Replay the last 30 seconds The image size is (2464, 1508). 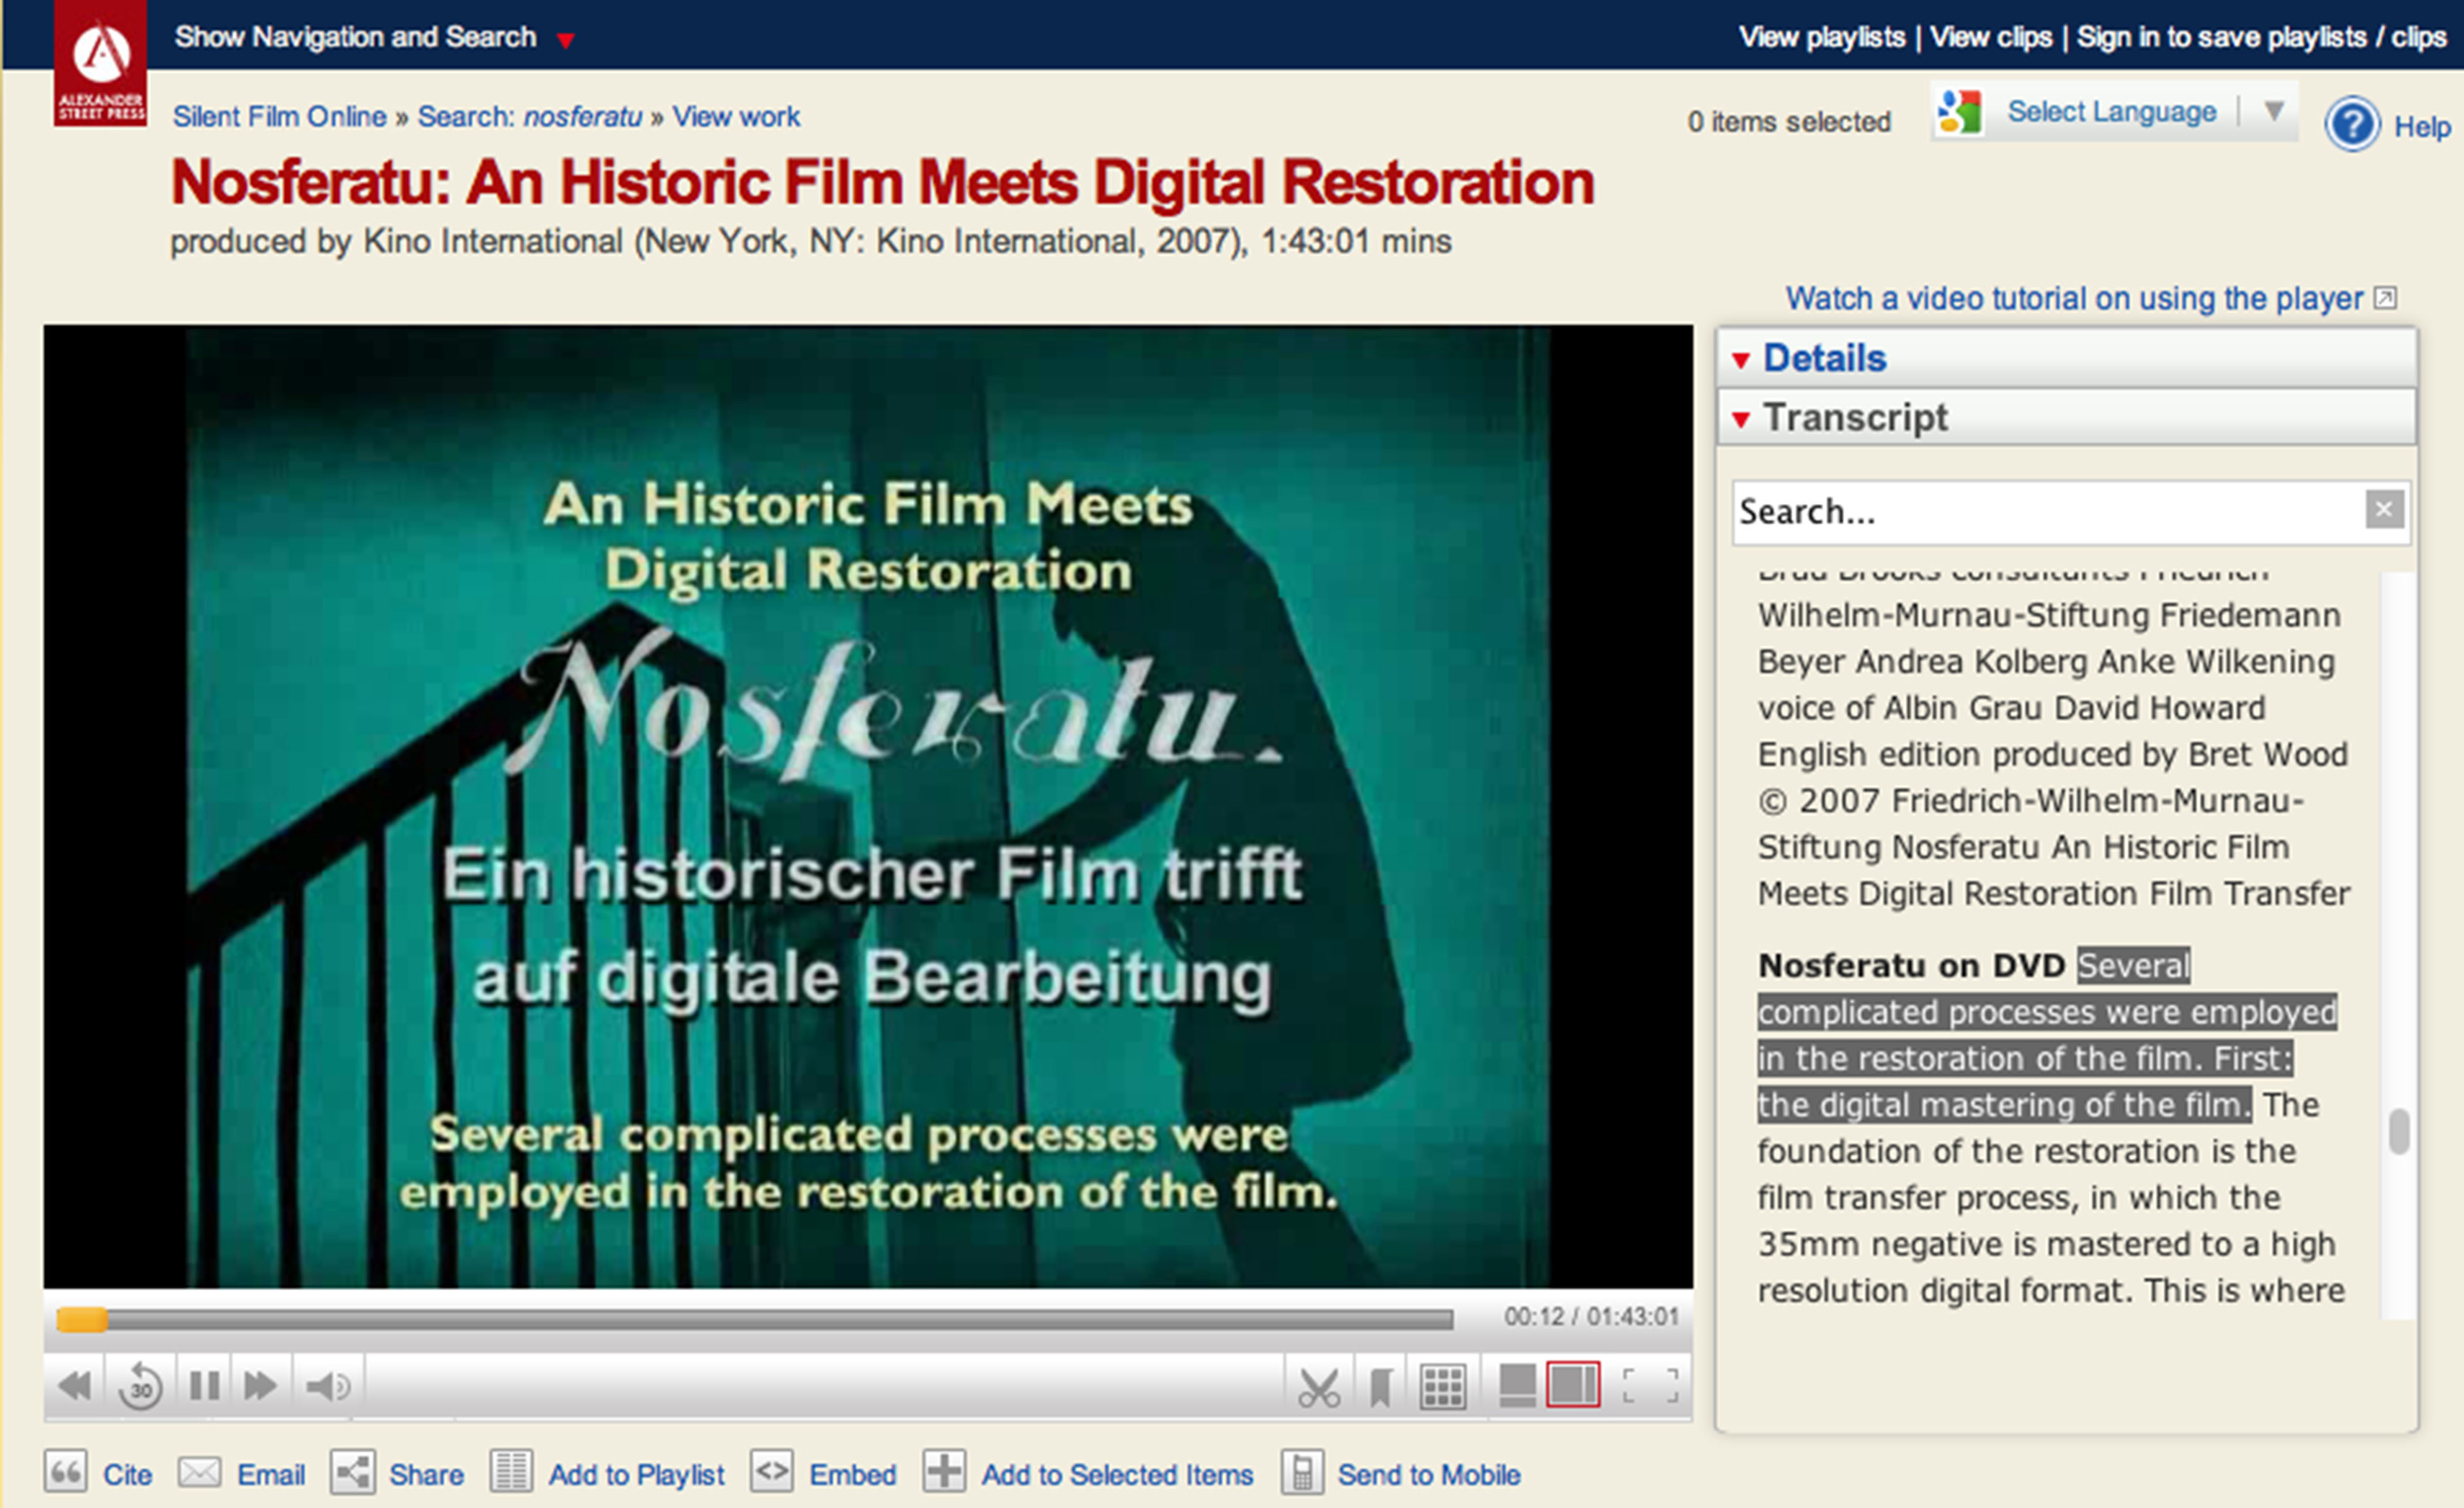click(140, 1387)
